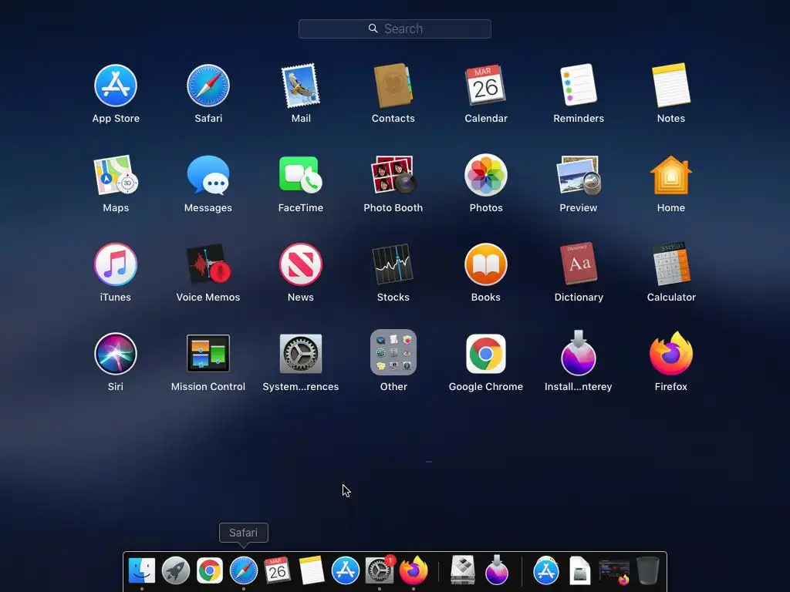This screenshot has width=790, height=592.
Task: Open the Preview app
Action: (579, 175)
